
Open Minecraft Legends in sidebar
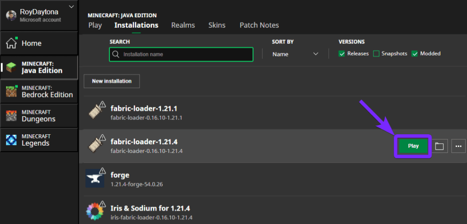(x=39, y=140)
